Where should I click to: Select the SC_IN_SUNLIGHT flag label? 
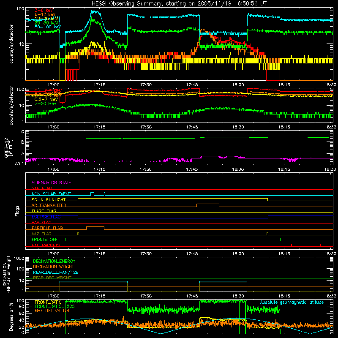[49, 199]
